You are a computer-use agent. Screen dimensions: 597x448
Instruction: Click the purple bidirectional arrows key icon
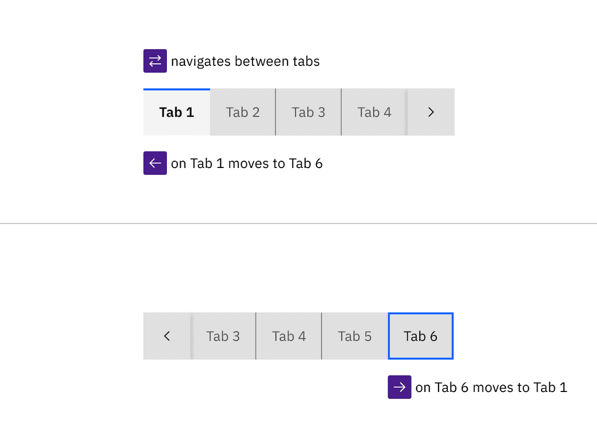tap(155, 61)
